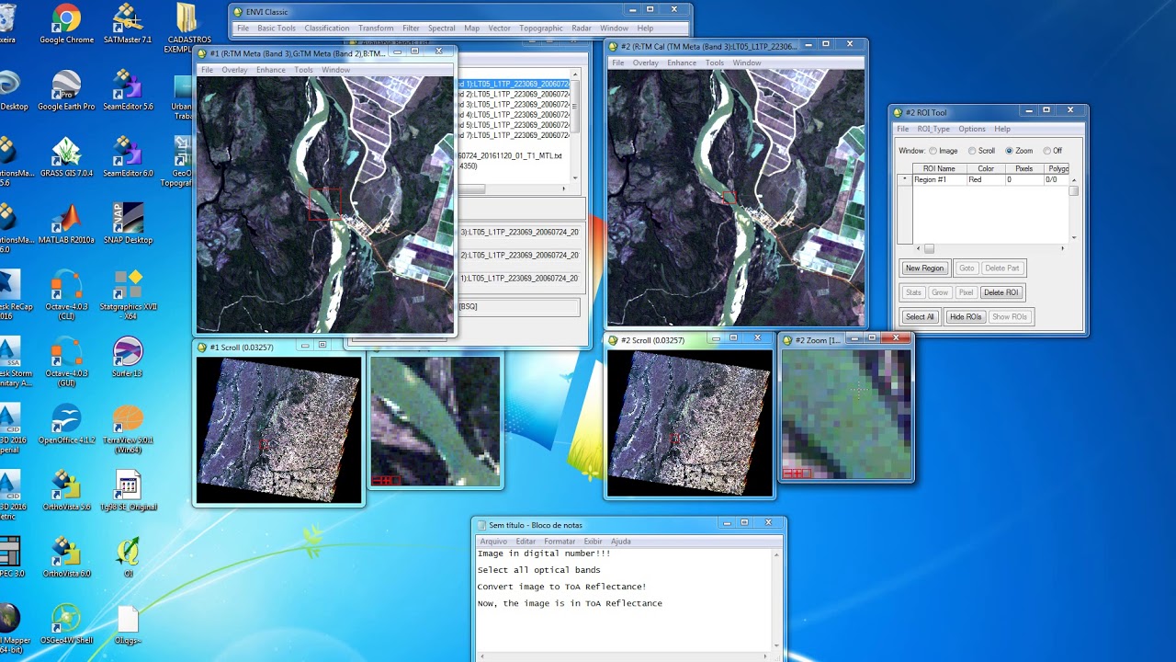Select the Zoom window radio button
Screen dimensions: 1176x662
1009,151
